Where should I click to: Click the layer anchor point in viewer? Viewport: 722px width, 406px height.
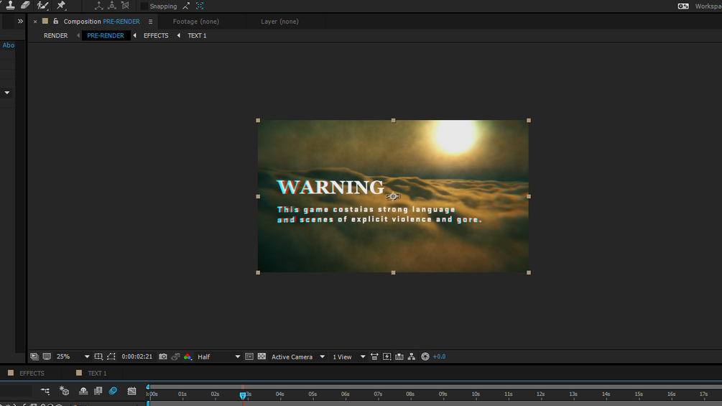[x=393, y=197]
